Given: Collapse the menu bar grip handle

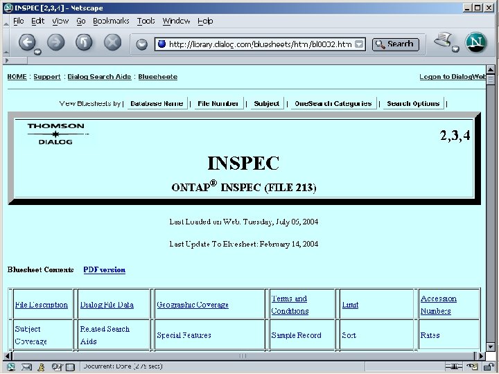Looking at the screenshot, I should (x=6, y=24).
